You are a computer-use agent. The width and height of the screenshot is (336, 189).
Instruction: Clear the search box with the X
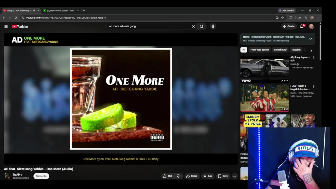click(193, 26)
